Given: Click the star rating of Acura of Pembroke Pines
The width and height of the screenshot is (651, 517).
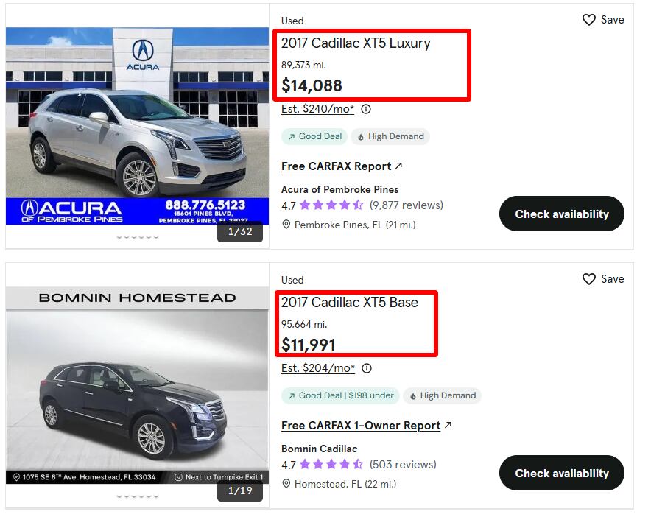Looking at the screenshot, I should (331, 205).
